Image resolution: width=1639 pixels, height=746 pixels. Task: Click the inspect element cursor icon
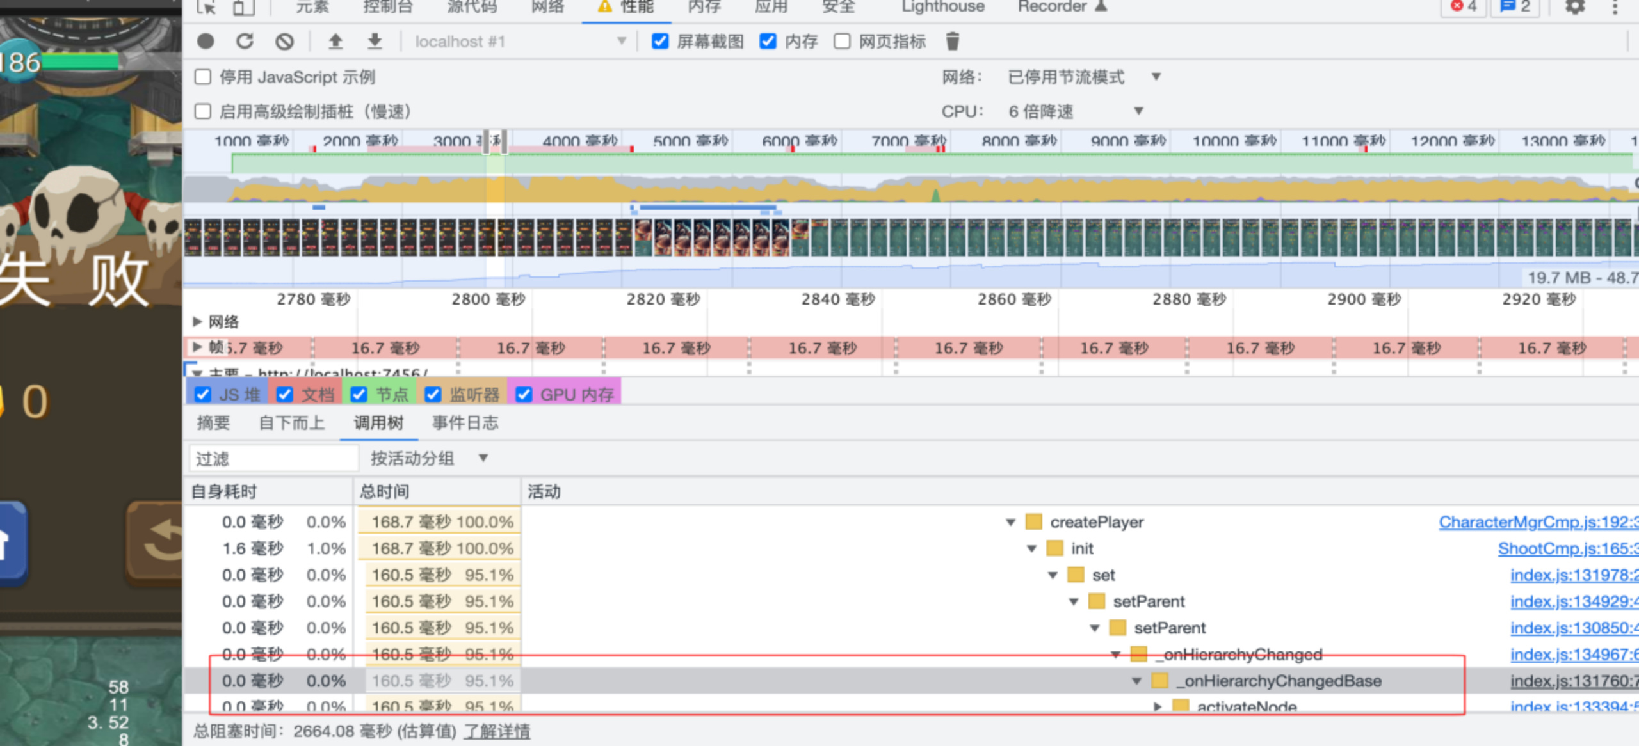coord(206,6)
